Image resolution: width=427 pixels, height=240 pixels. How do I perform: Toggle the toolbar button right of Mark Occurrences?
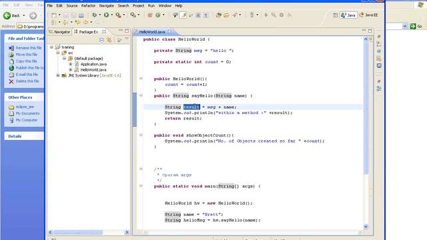pyautogui.click(x=191, y=15)
